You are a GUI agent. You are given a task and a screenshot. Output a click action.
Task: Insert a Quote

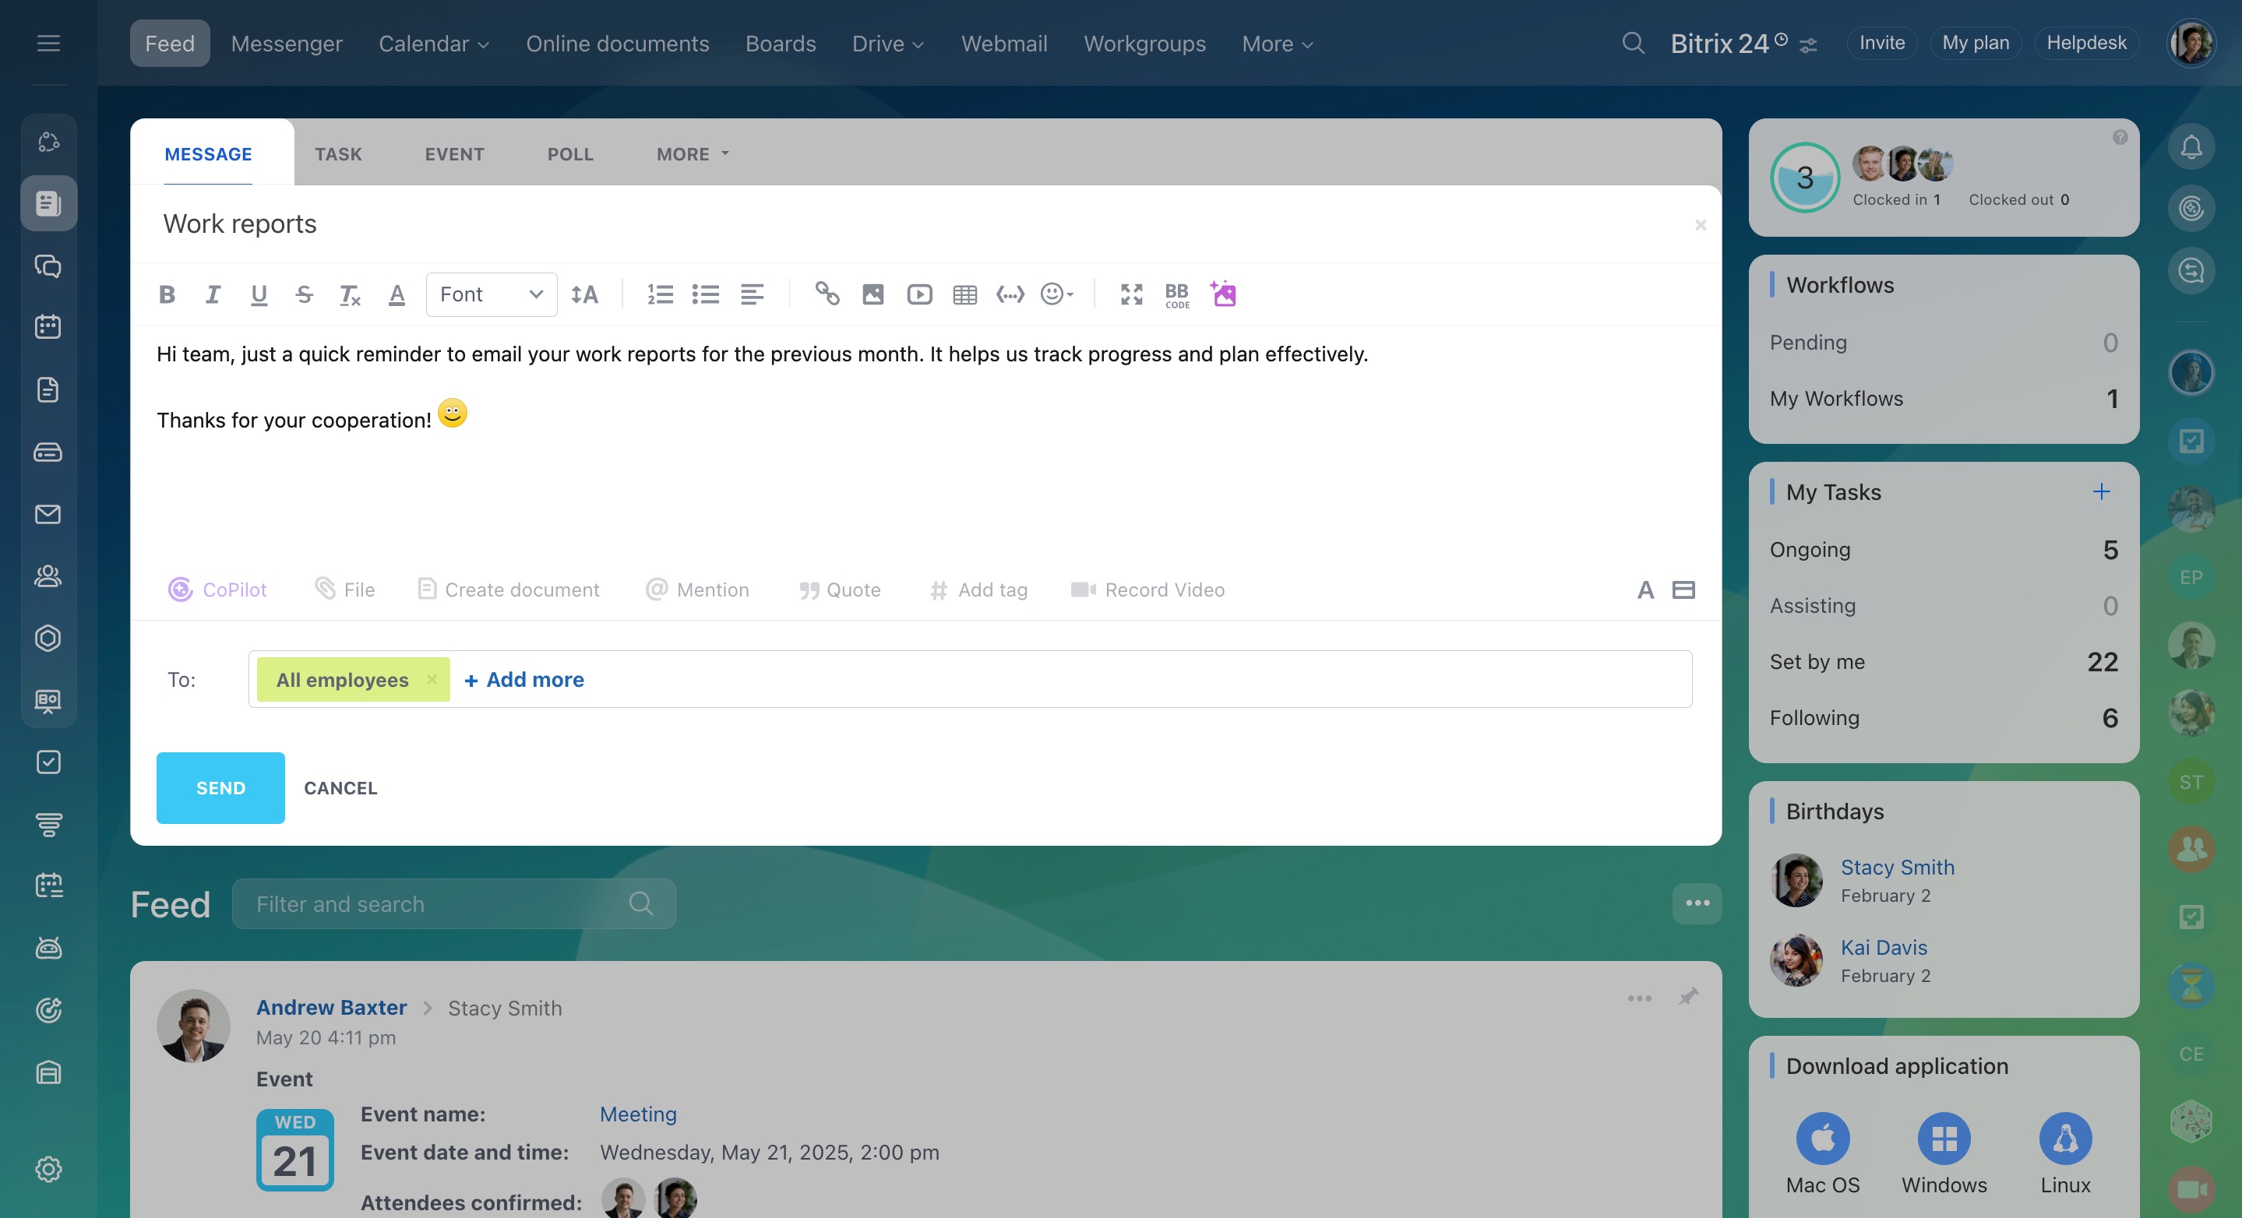(x=840, y=590)
